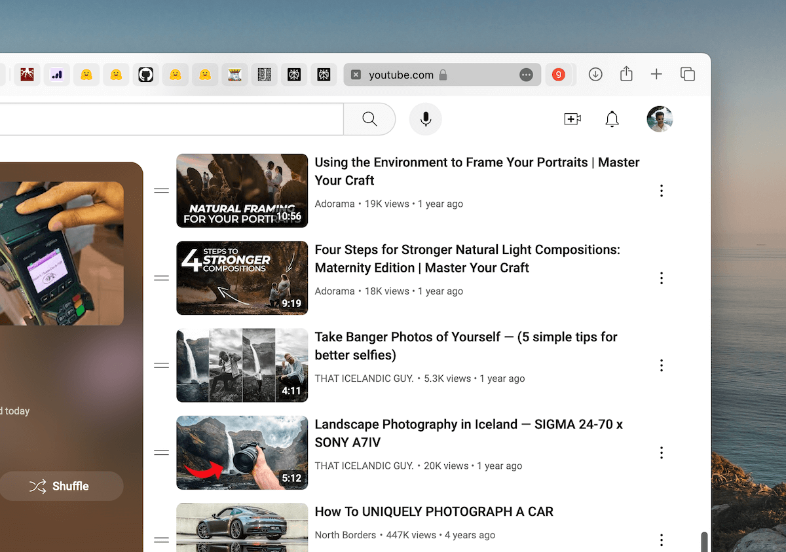Open options menu for Take Banger Photos video

(x=662, y=365)
